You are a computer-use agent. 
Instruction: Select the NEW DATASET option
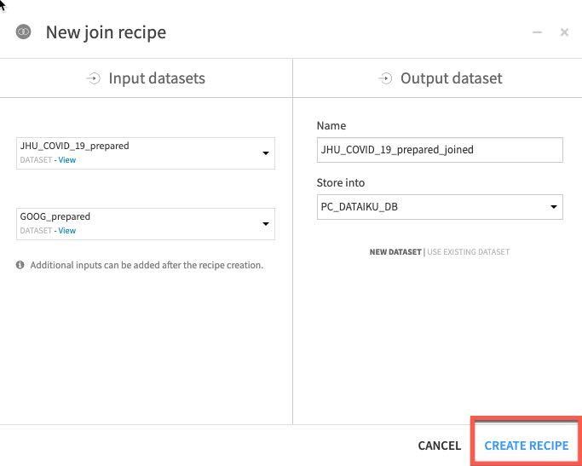(x=395, y=252)
